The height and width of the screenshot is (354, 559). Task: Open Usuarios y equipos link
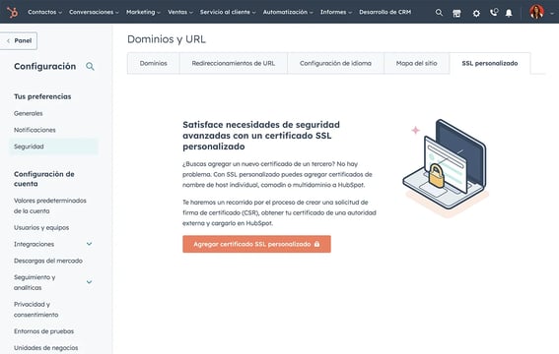41,227
